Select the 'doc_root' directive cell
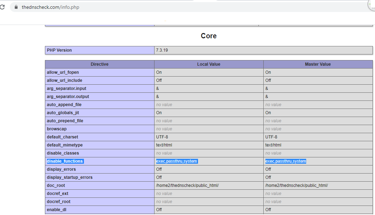The image size is (375, 215). [x=100, y=185]
